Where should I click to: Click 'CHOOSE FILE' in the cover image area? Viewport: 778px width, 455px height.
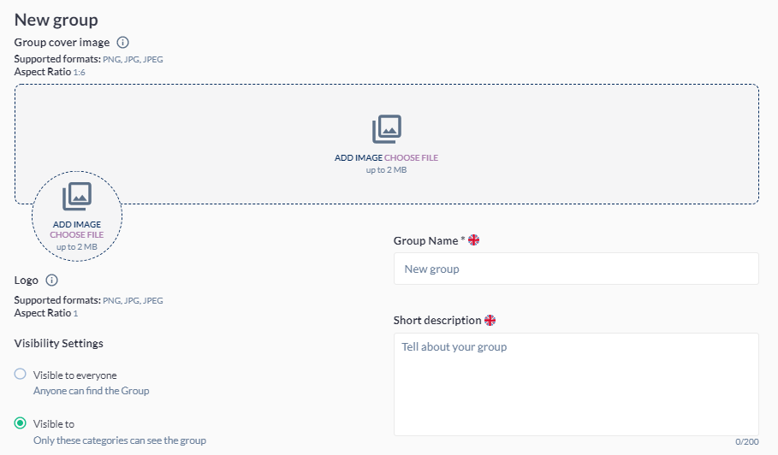click(x=411, y=158)
